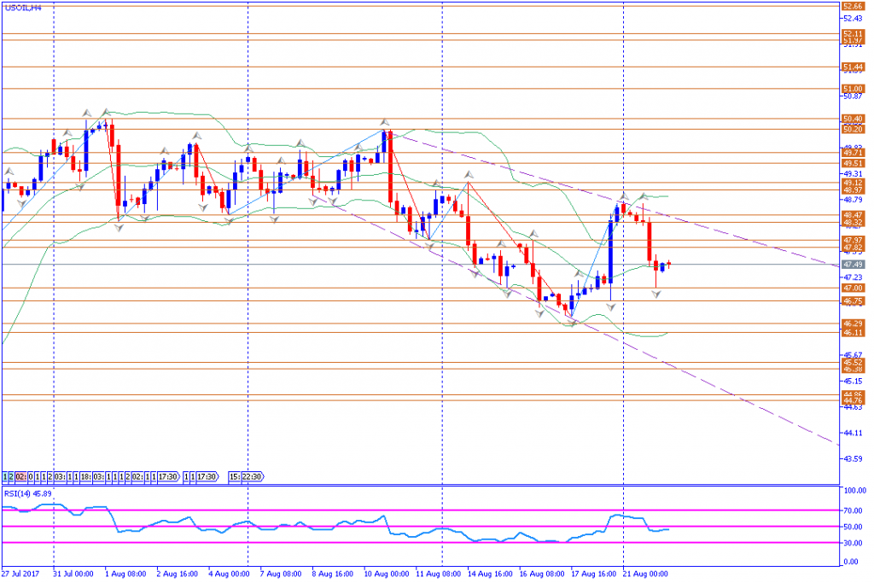The image size is (874, 583).
Task: Click the 31 Jul 00:00 time axis label
Action: [x=73, y=574]
